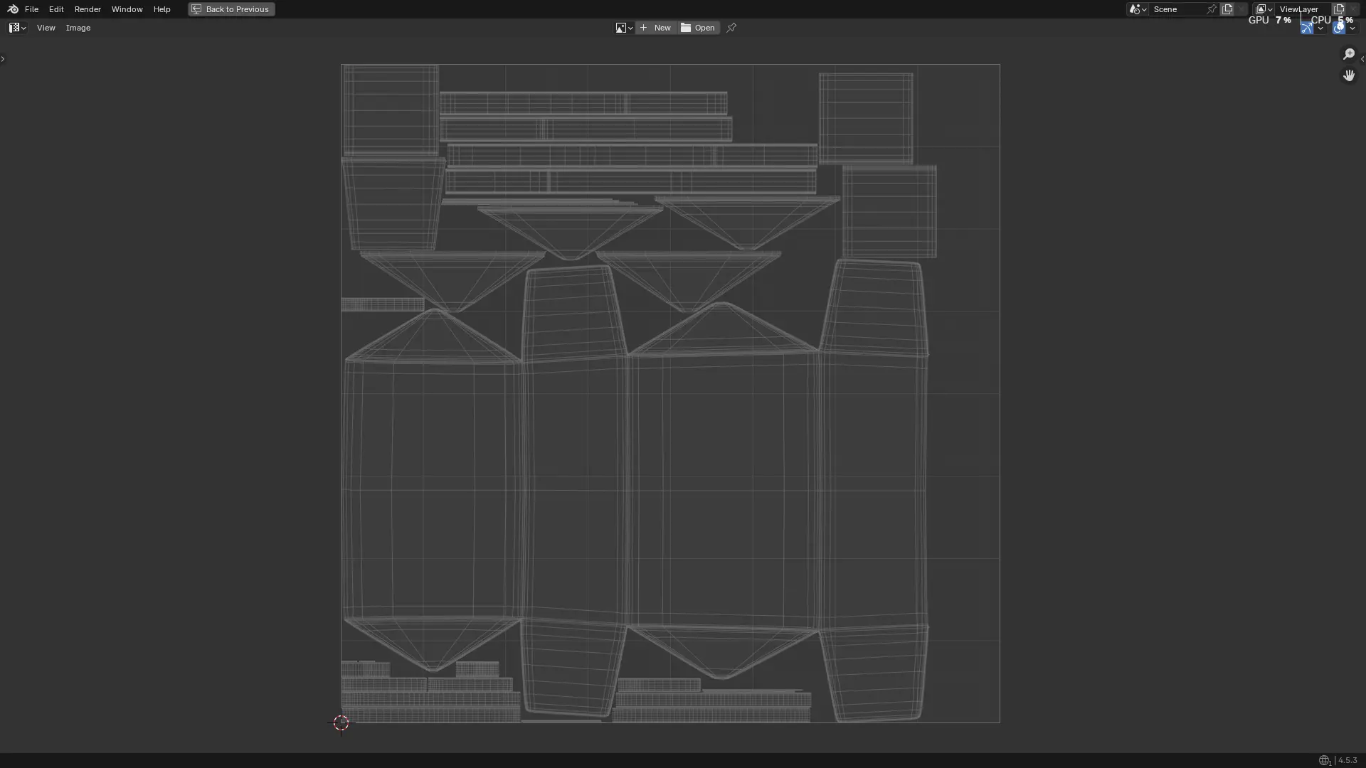Click the zoom magnifier gizmo
Screen dimensions: 1366x768
(x=1349, y=54)
